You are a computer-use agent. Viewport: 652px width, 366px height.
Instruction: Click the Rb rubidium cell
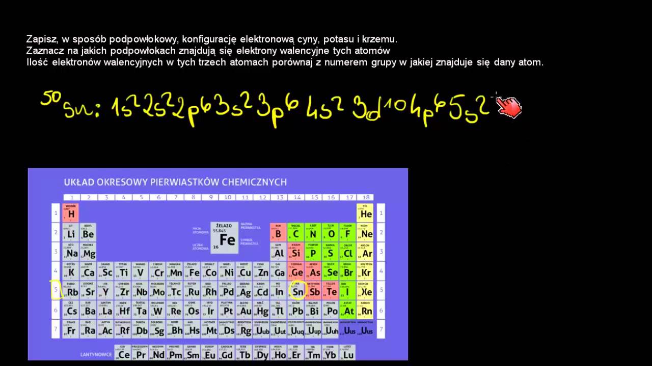click(x=71, y=290)
